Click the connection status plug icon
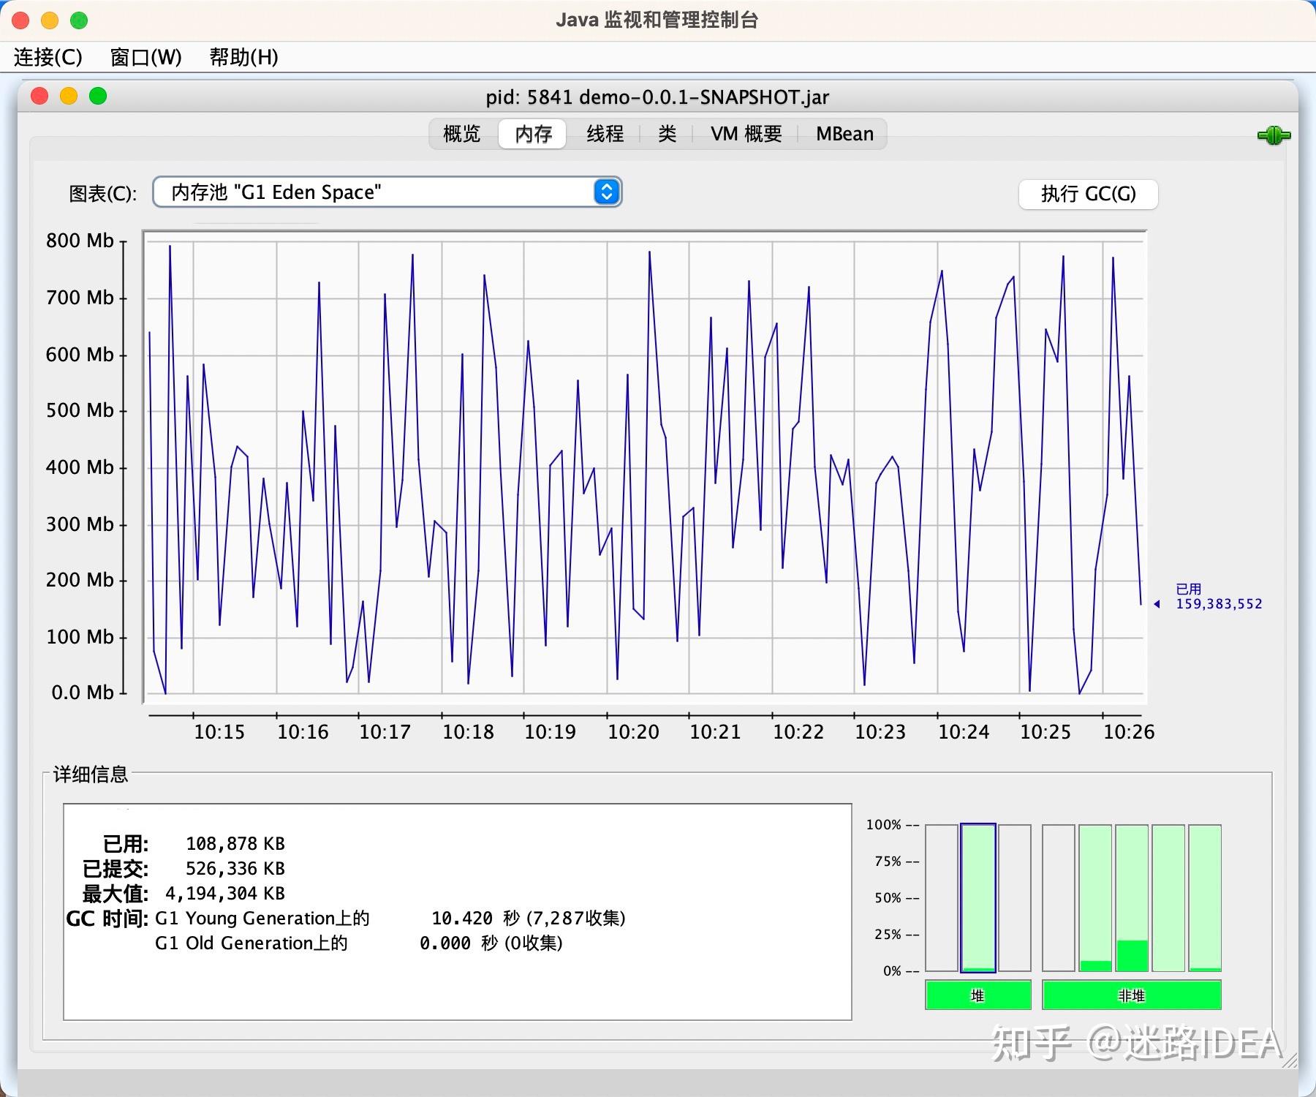Viewport: 1316px width, 1097px height. click(x=1274, y=133)
